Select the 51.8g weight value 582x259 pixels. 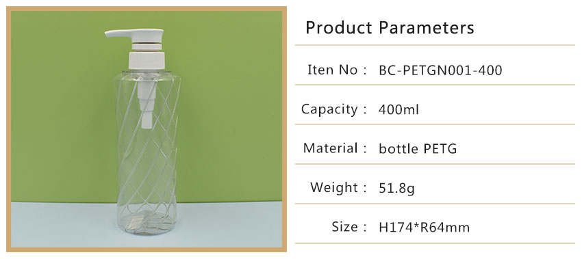[396, 189]
